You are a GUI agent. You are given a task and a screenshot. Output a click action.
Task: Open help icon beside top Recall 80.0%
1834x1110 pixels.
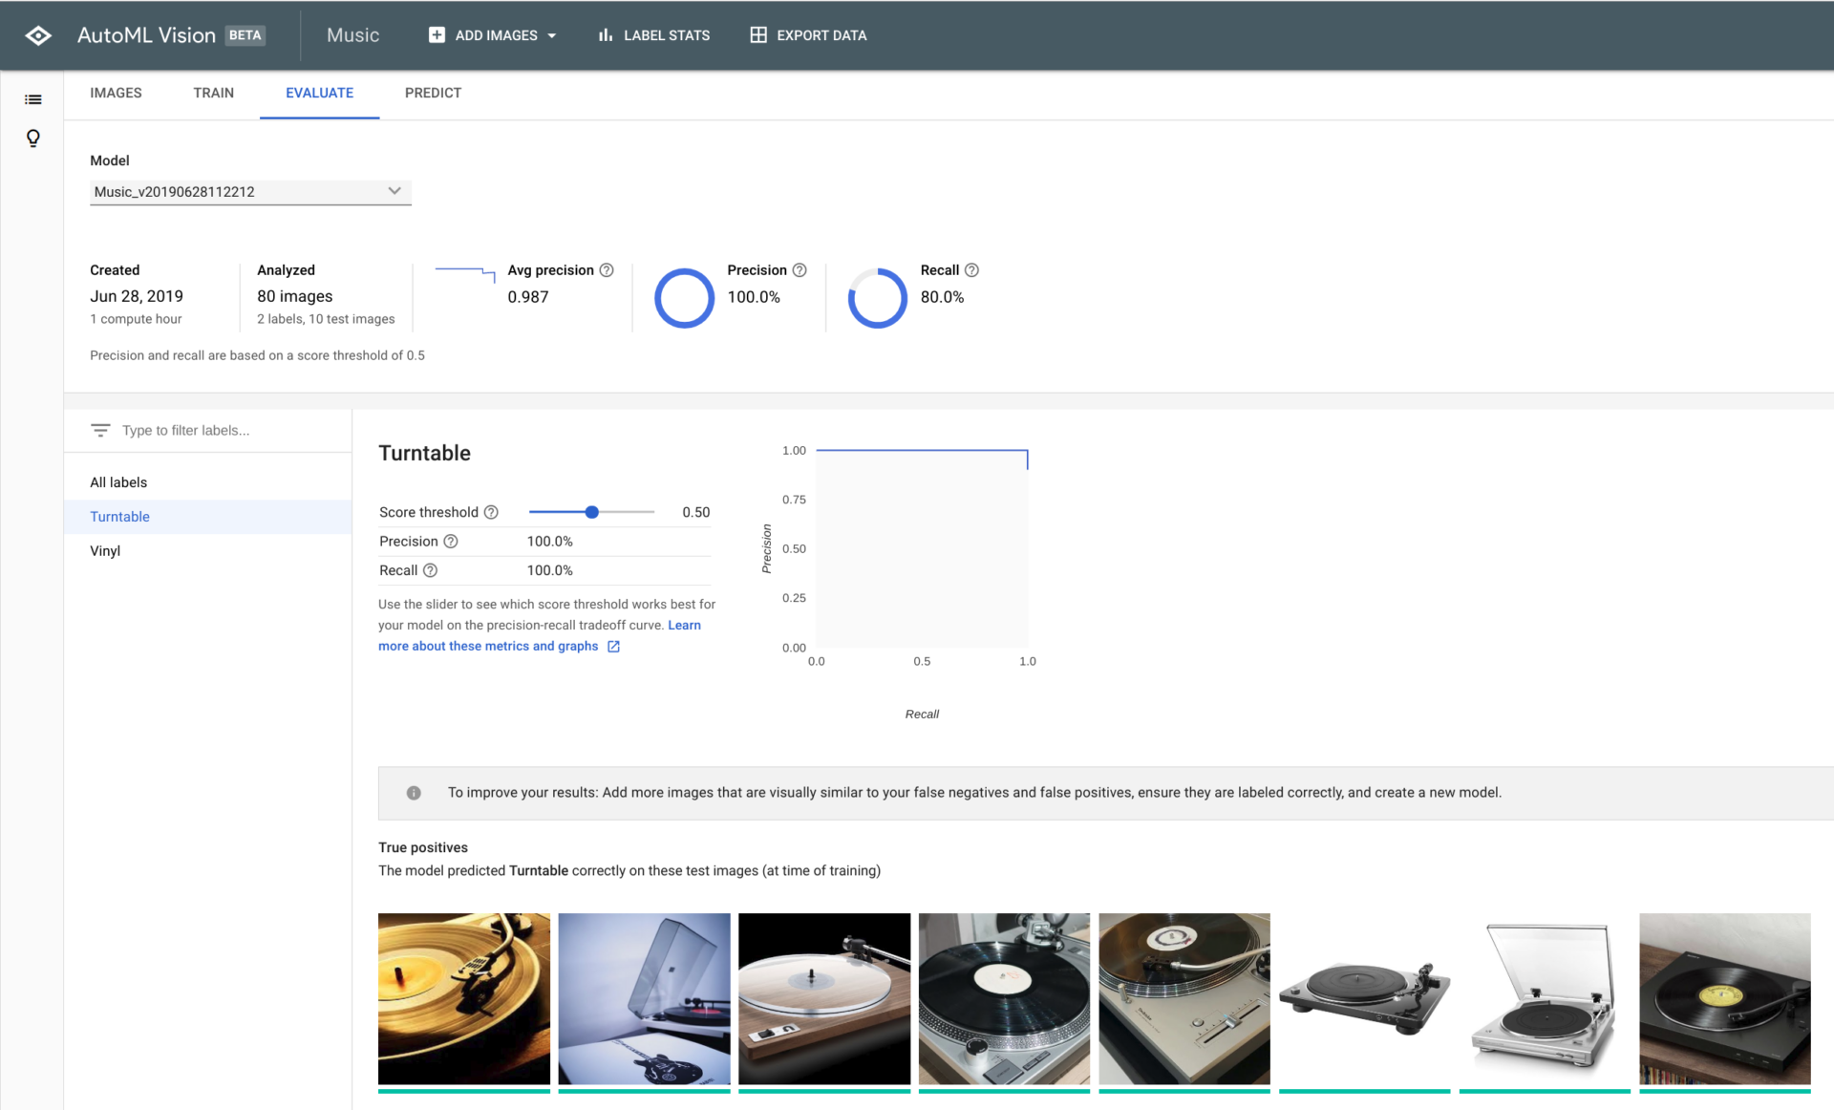click(x=971, y=270)
